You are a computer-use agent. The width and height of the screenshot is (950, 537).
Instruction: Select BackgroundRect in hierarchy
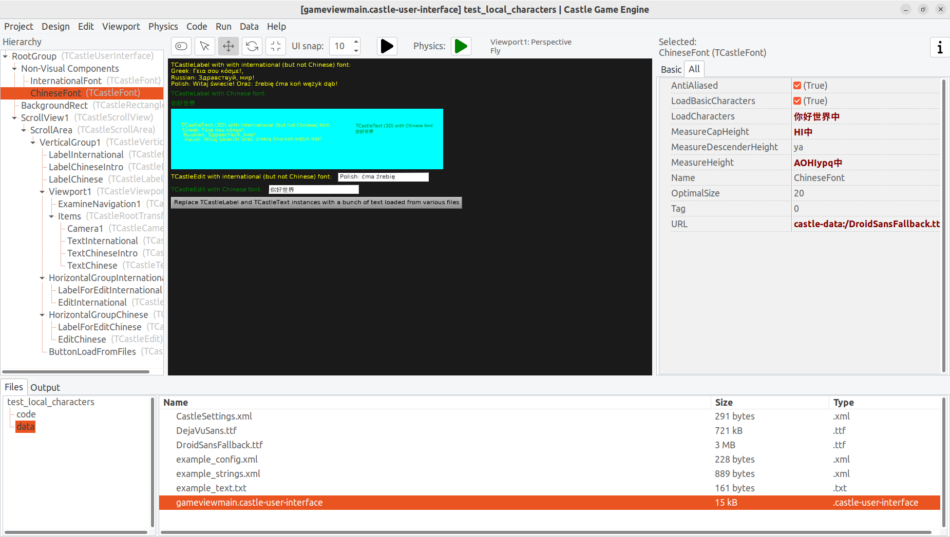(54, 105)
